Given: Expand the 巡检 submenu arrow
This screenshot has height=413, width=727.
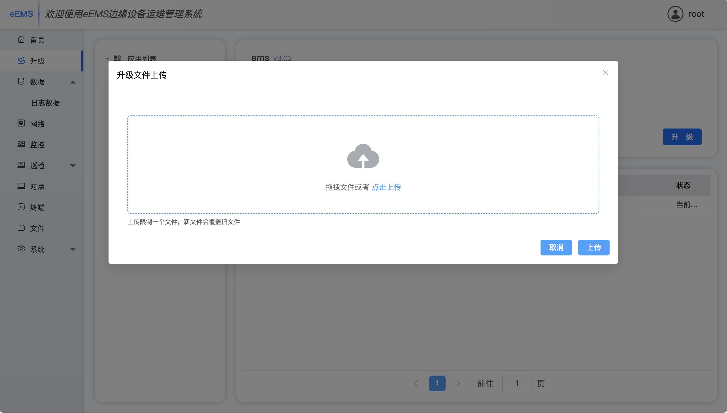Looking at the screenshot, I should coord(73,166).
